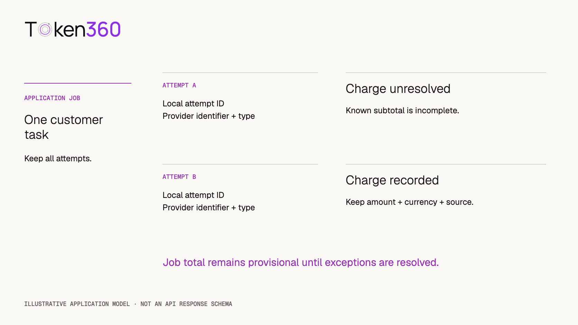The height and width of the screenshot is (325, 578).
Task: Click the 'ILLUSTRATIVE APPLICATION MODEL' footer note
Action: pos(128,304)
